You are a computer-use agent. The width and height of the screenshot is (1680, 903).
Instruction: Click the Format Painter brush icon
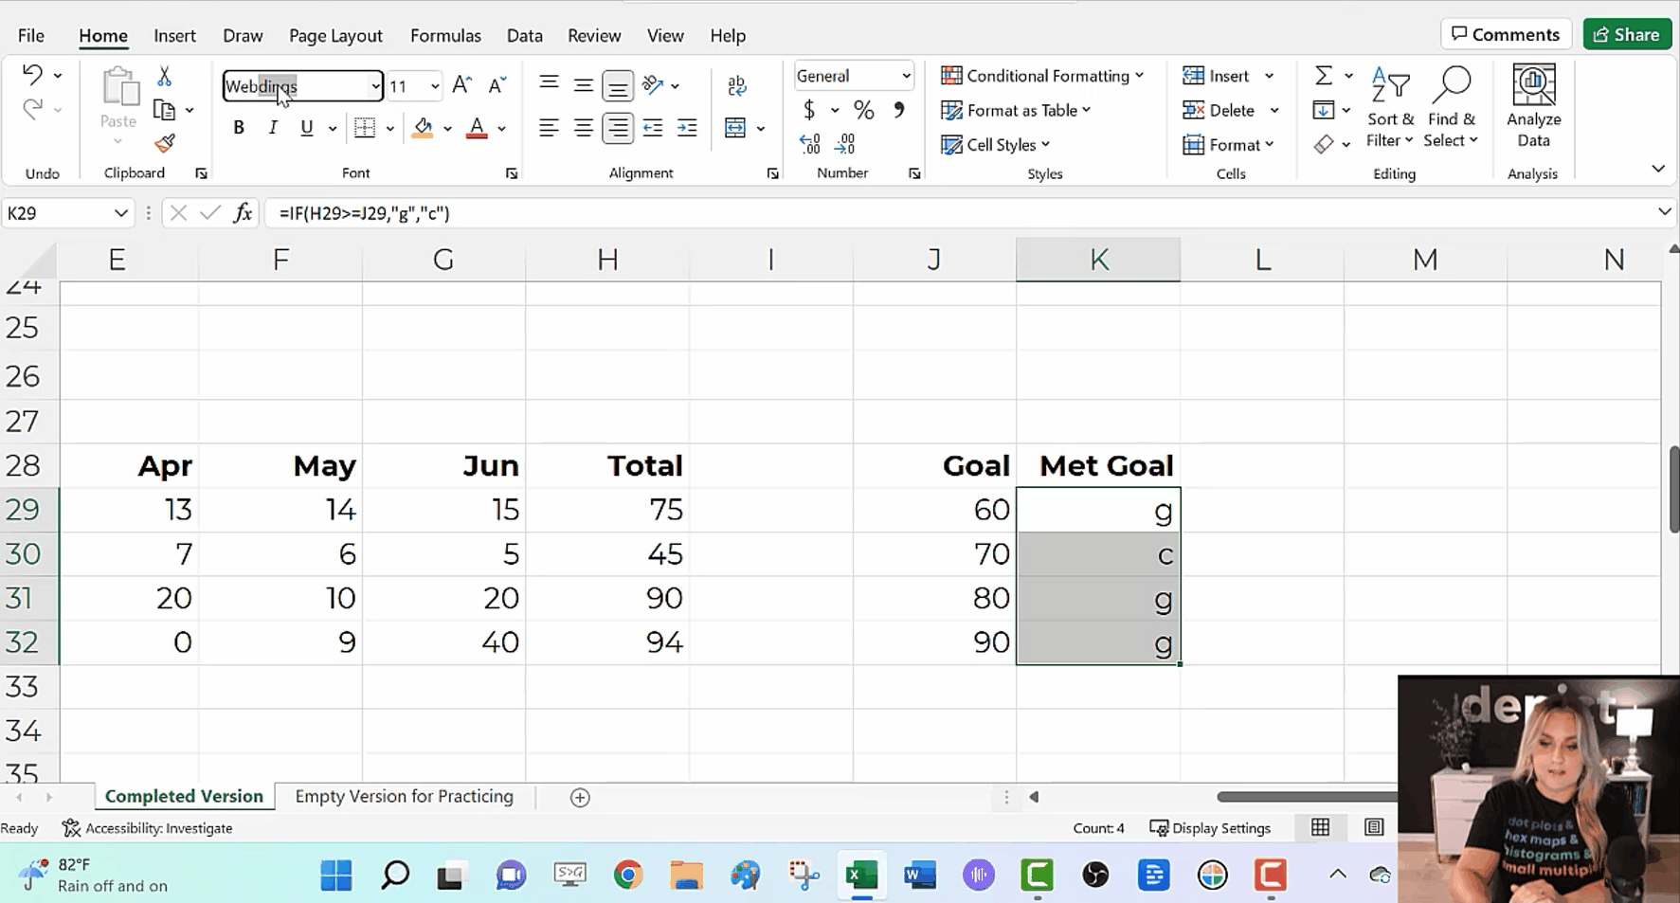[165, 143]
